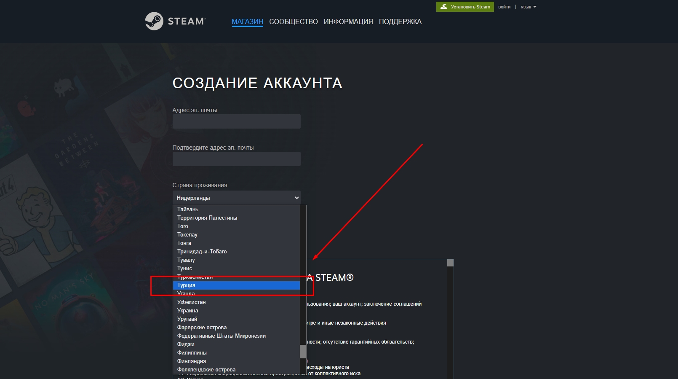Viewport: 678px width, 379px height.
Task: Select Тувалу in the country list
Action: click(x=236, y=260)
